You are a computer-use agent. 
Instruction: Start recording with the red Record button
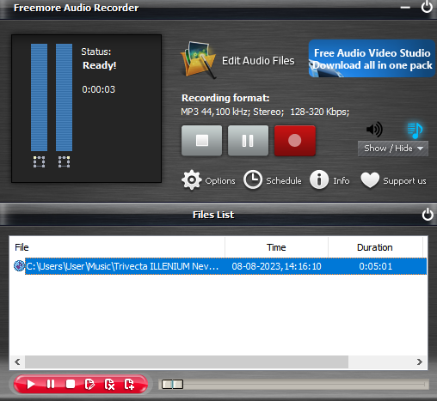pos(295,141)
